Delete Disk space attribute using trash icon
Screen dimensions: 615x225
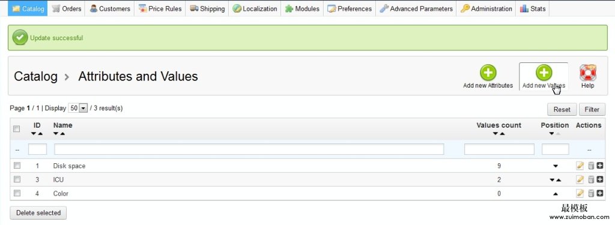click(x=591, y=166)
